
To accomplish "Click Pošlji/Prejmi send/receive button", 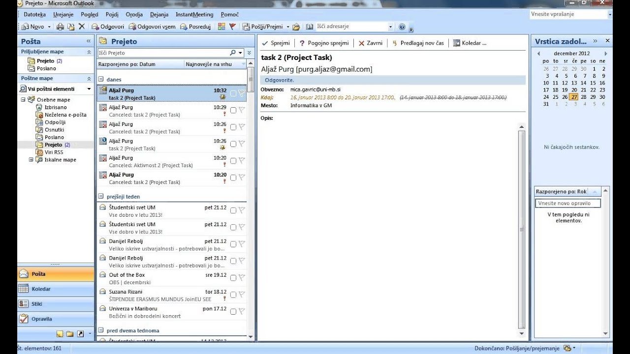I will (263, 27).
